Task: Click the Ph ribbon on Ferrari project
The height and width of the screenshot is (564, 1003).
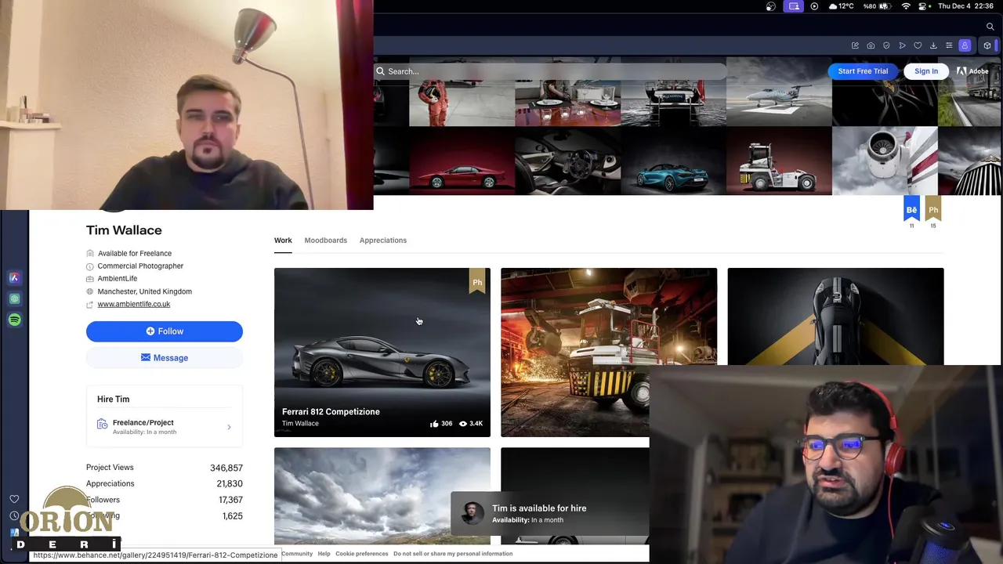Action: point(476,281)
